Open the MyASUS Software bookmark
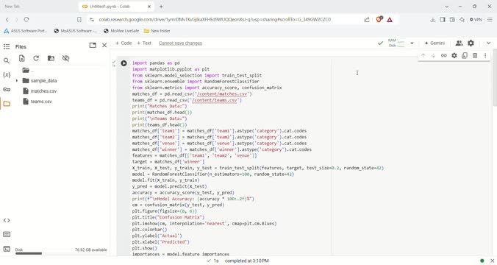 (x=76, y=31)
